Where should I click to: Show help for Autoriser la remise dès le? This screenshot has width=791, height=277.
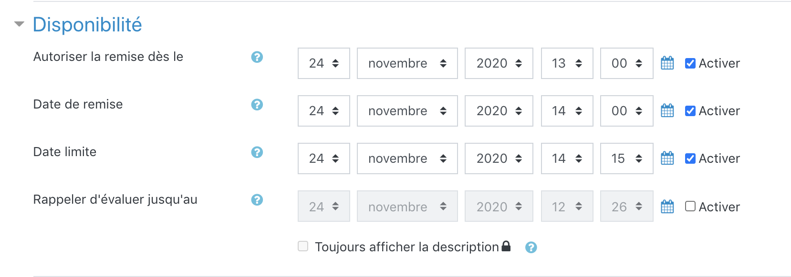pos(257,57)
